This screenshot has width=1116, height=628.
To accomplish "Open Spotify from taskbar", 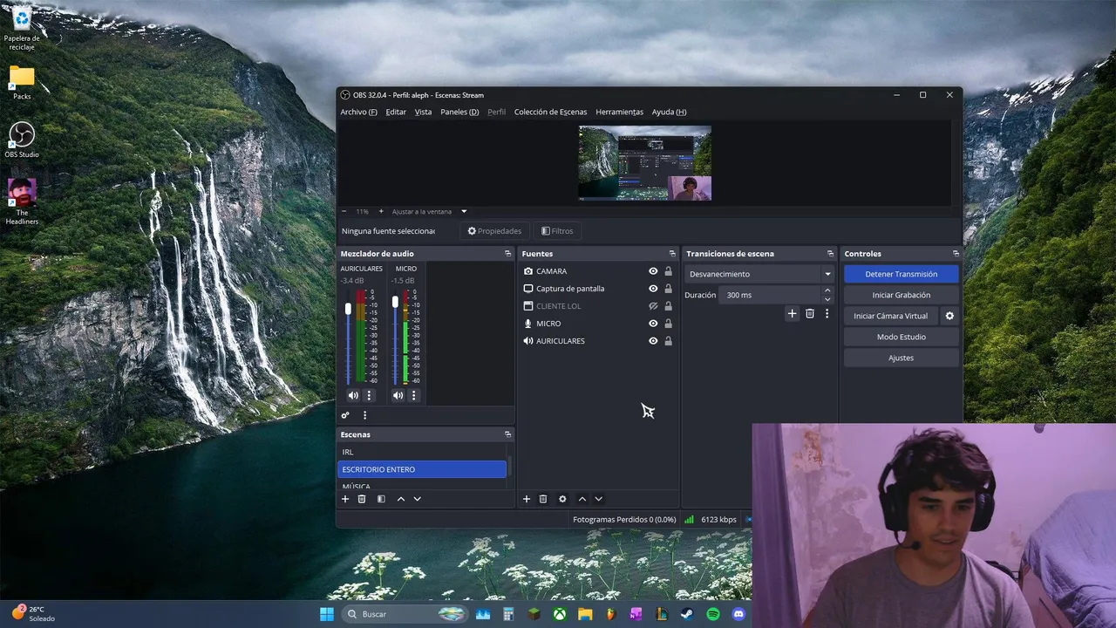I will [713, 614].
